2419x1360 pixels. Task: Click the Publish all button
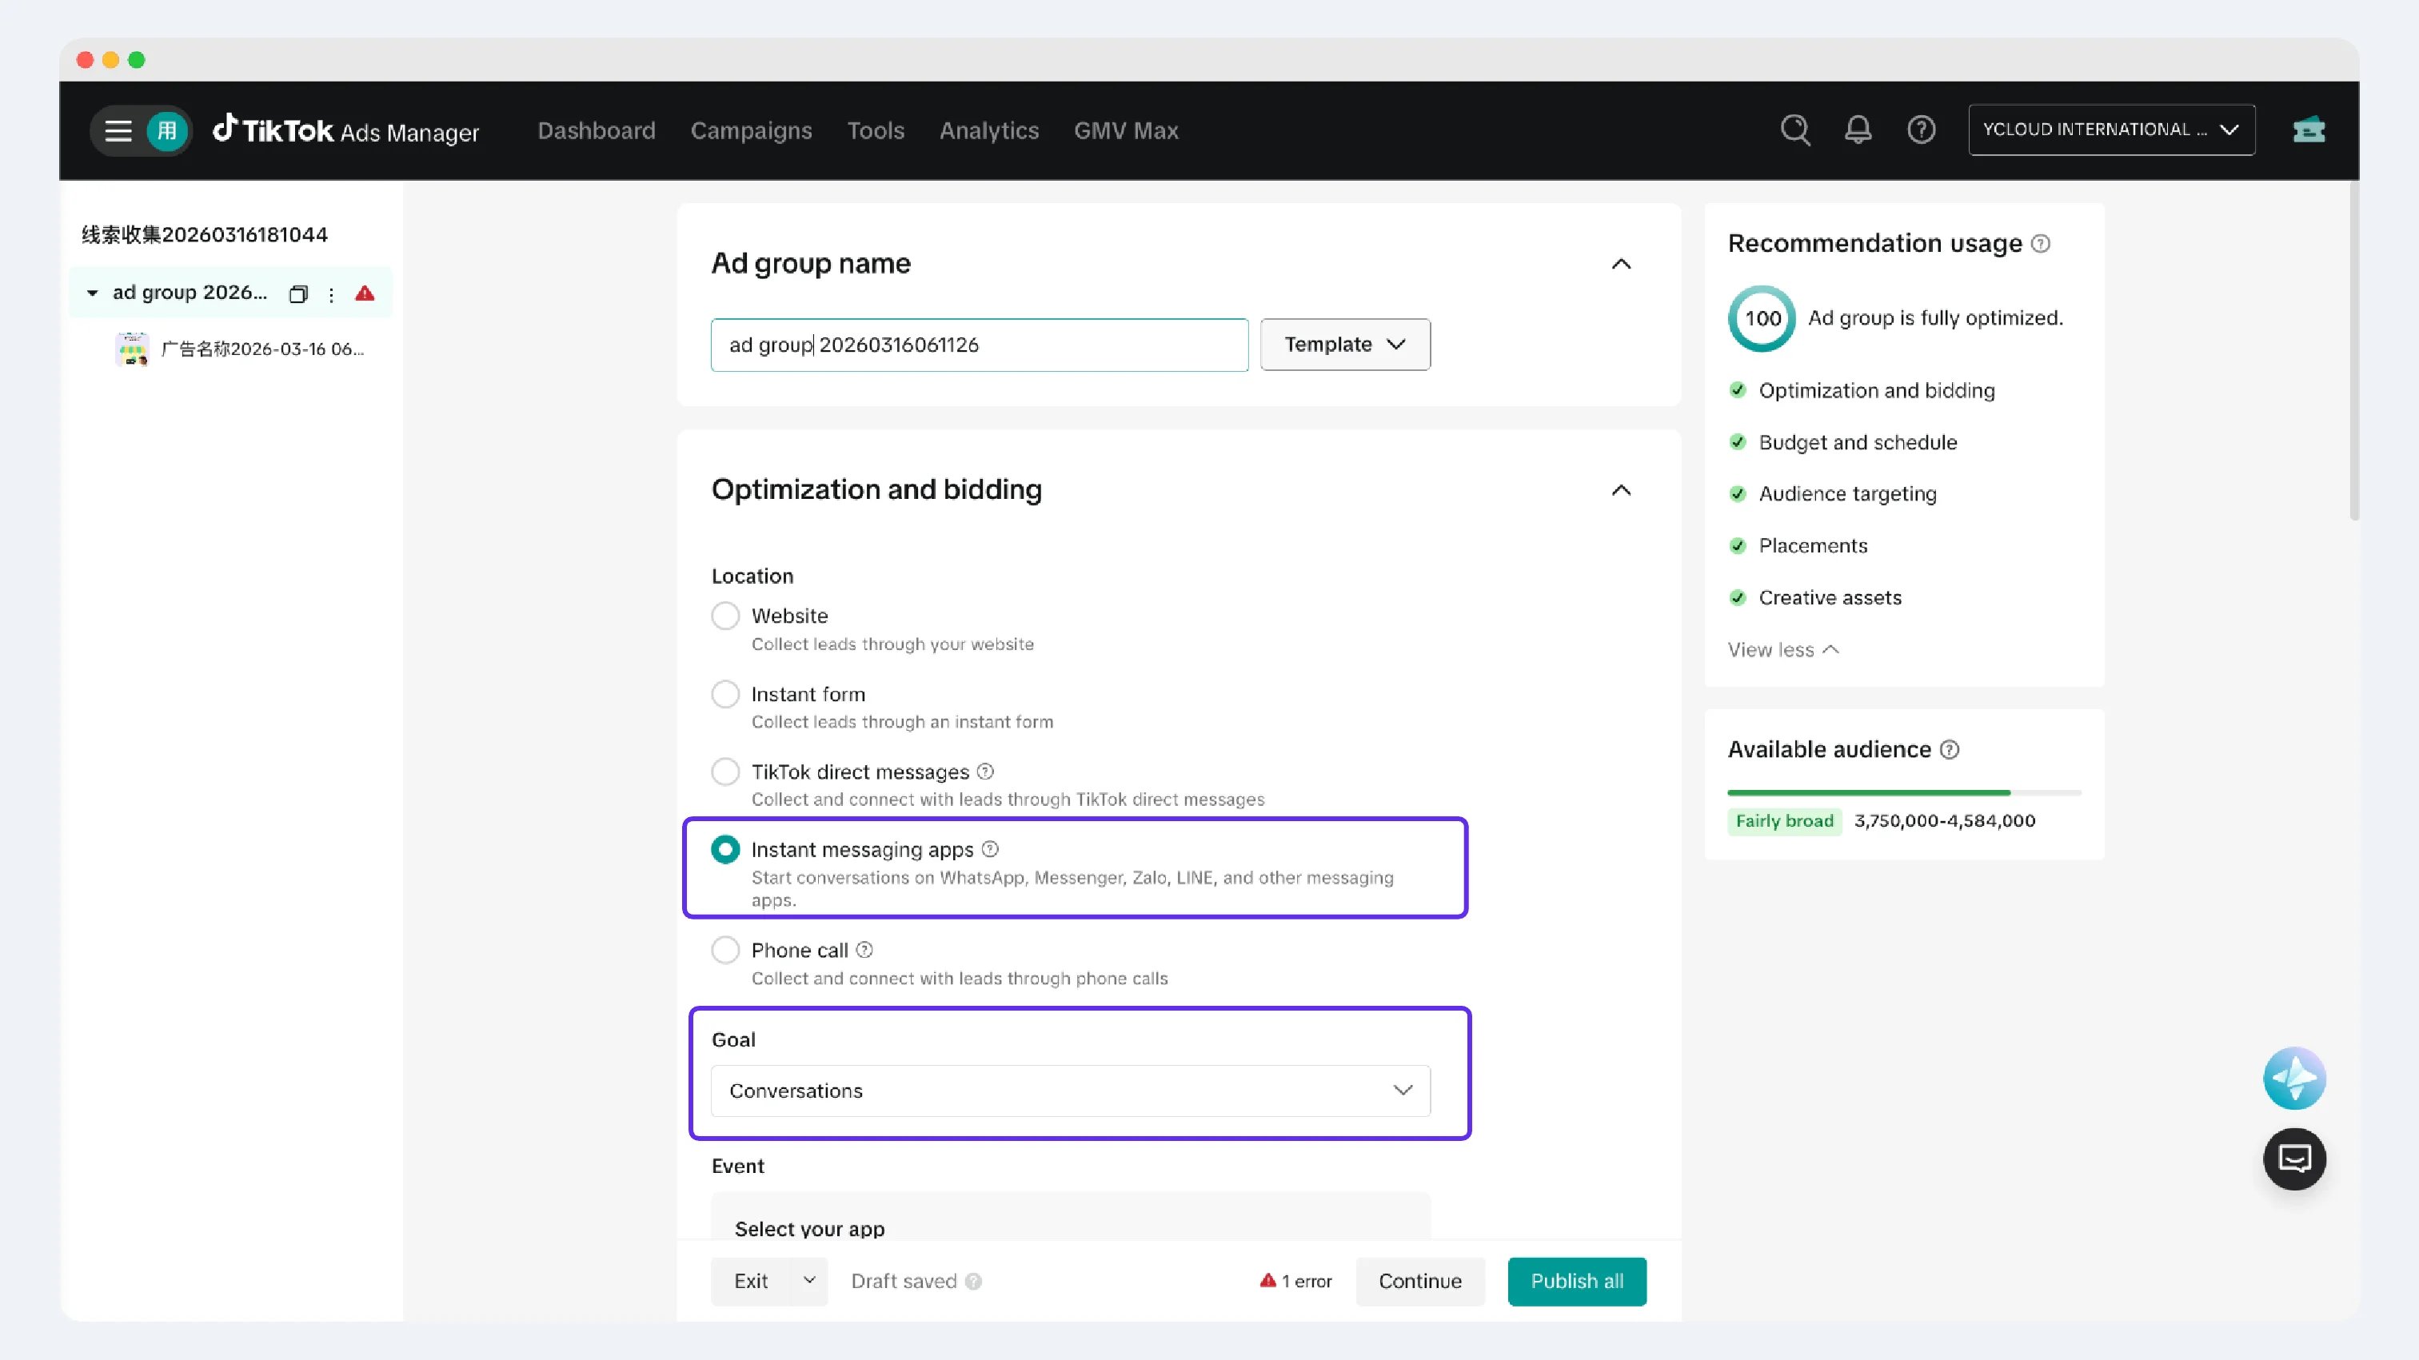(1577, 1281)
